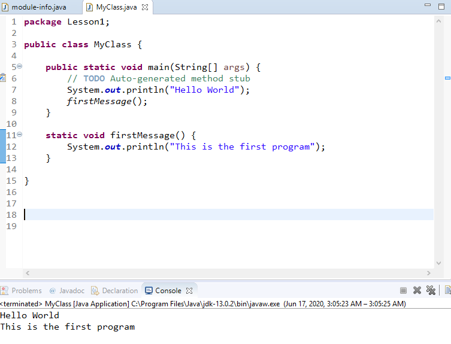Click the TODO task marker beside line 6
Image resolution: width=451 pixels, height=344 pixels.
click(3, 78)
